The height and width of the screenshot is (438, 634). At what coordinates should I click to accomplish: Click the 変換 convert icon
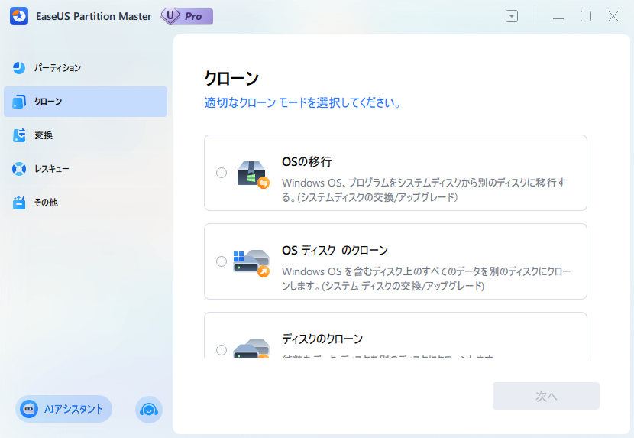click(x=18, y=135)
